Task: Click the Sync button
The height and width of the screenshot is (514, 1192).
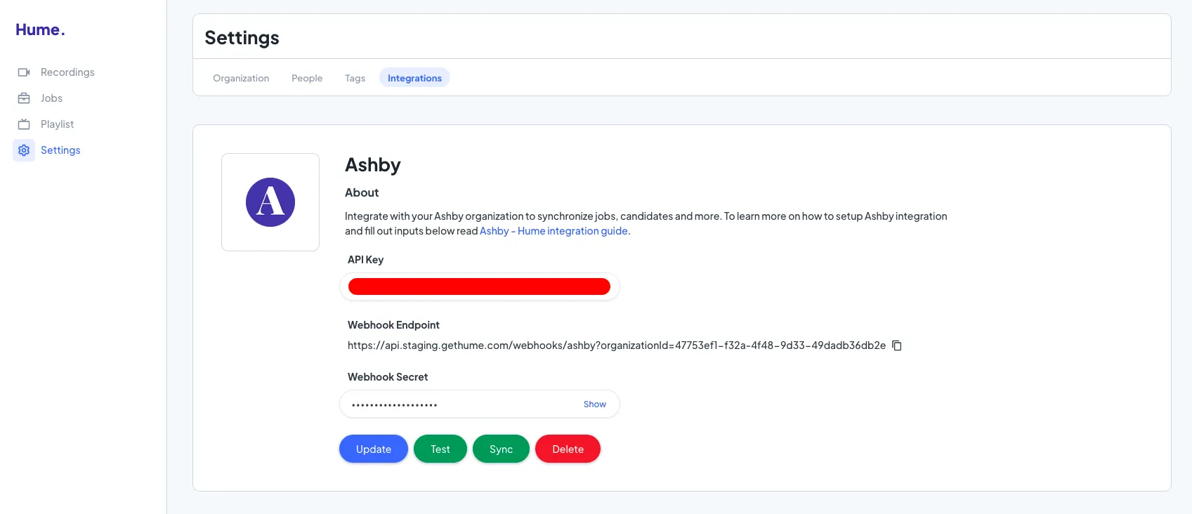Action: (x=501, y=449)
